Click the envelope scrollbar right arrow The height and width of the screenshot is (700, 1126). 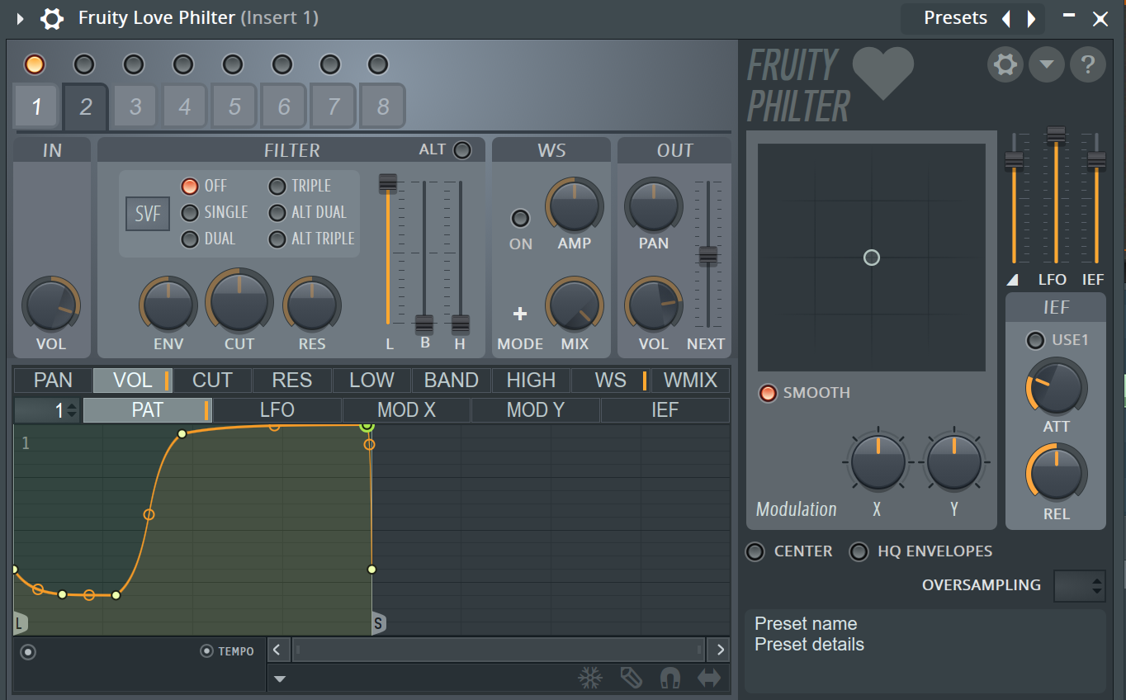click(720, 650)
